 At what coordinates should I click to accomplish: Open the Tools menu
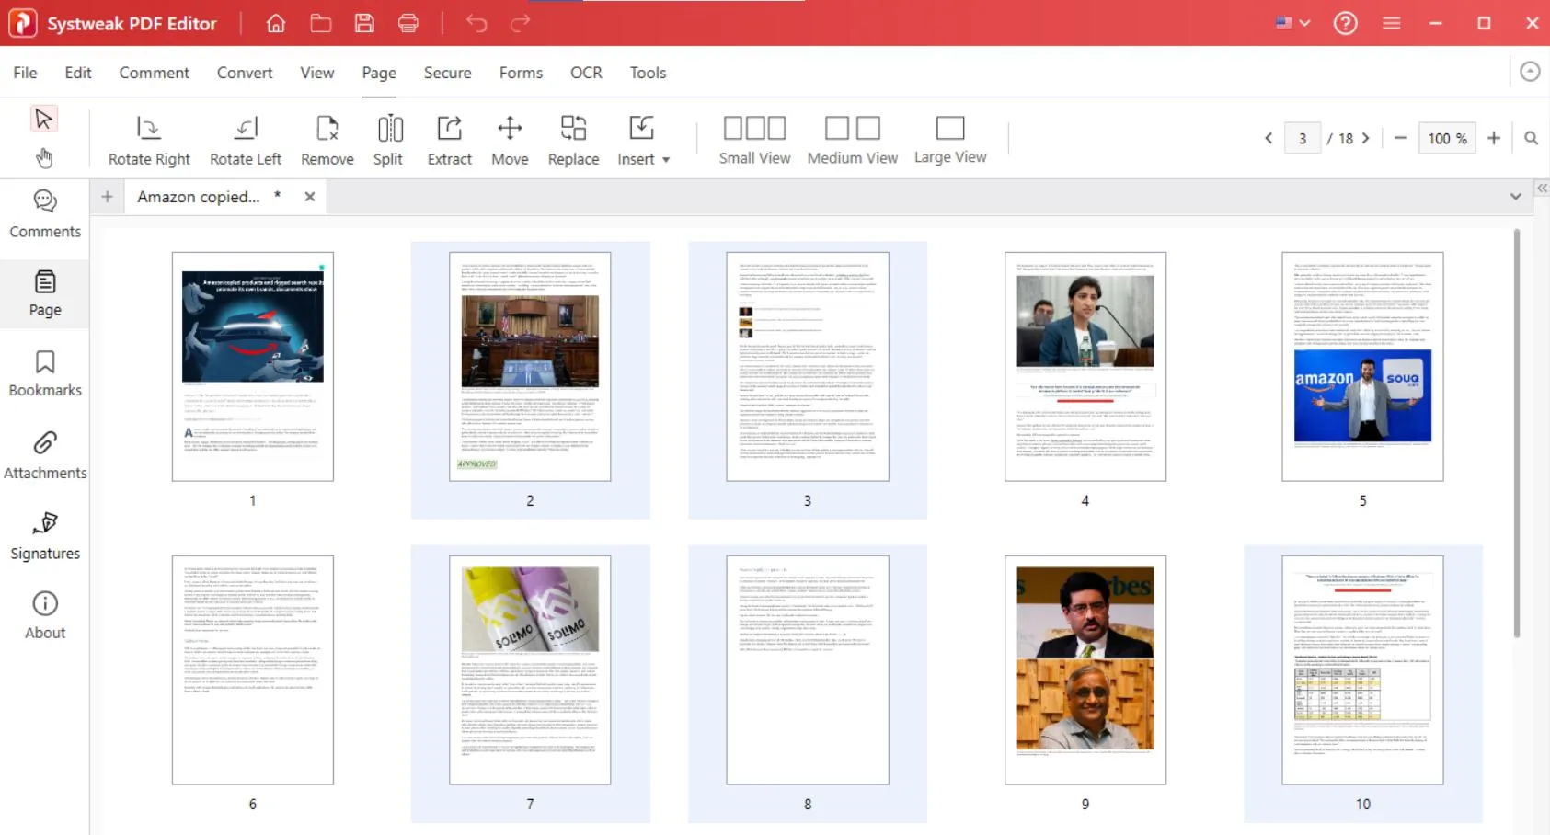(x=648, y=73)
